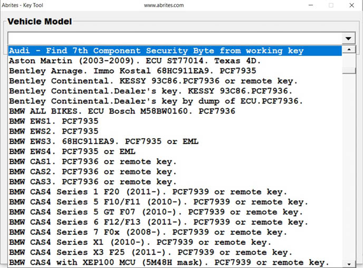
Task: Open the Vehicle Model dropdown arrow
Action: tap(348, 39)
